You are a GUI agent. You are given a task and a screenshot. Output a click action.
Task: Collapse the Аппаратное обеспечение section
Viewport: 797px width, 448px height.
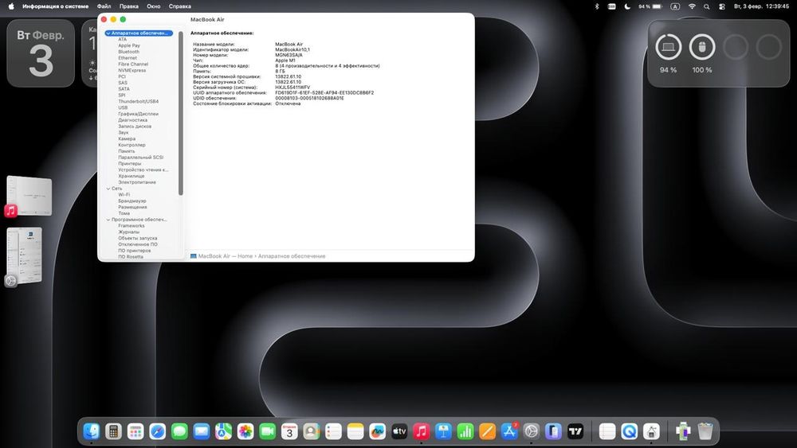point(108,33)
